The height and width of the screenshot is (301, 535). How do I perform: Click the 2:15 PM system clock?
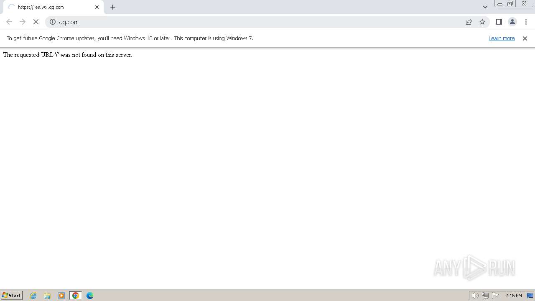tap(513, 296)
